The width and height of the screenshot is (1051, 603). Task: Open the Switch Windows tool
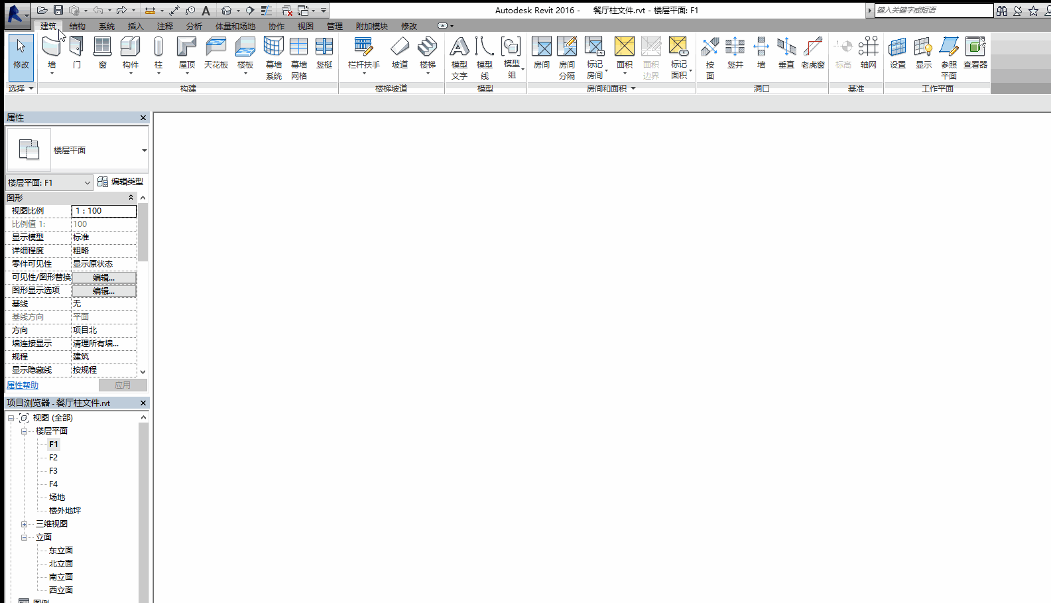coord(303,11)
